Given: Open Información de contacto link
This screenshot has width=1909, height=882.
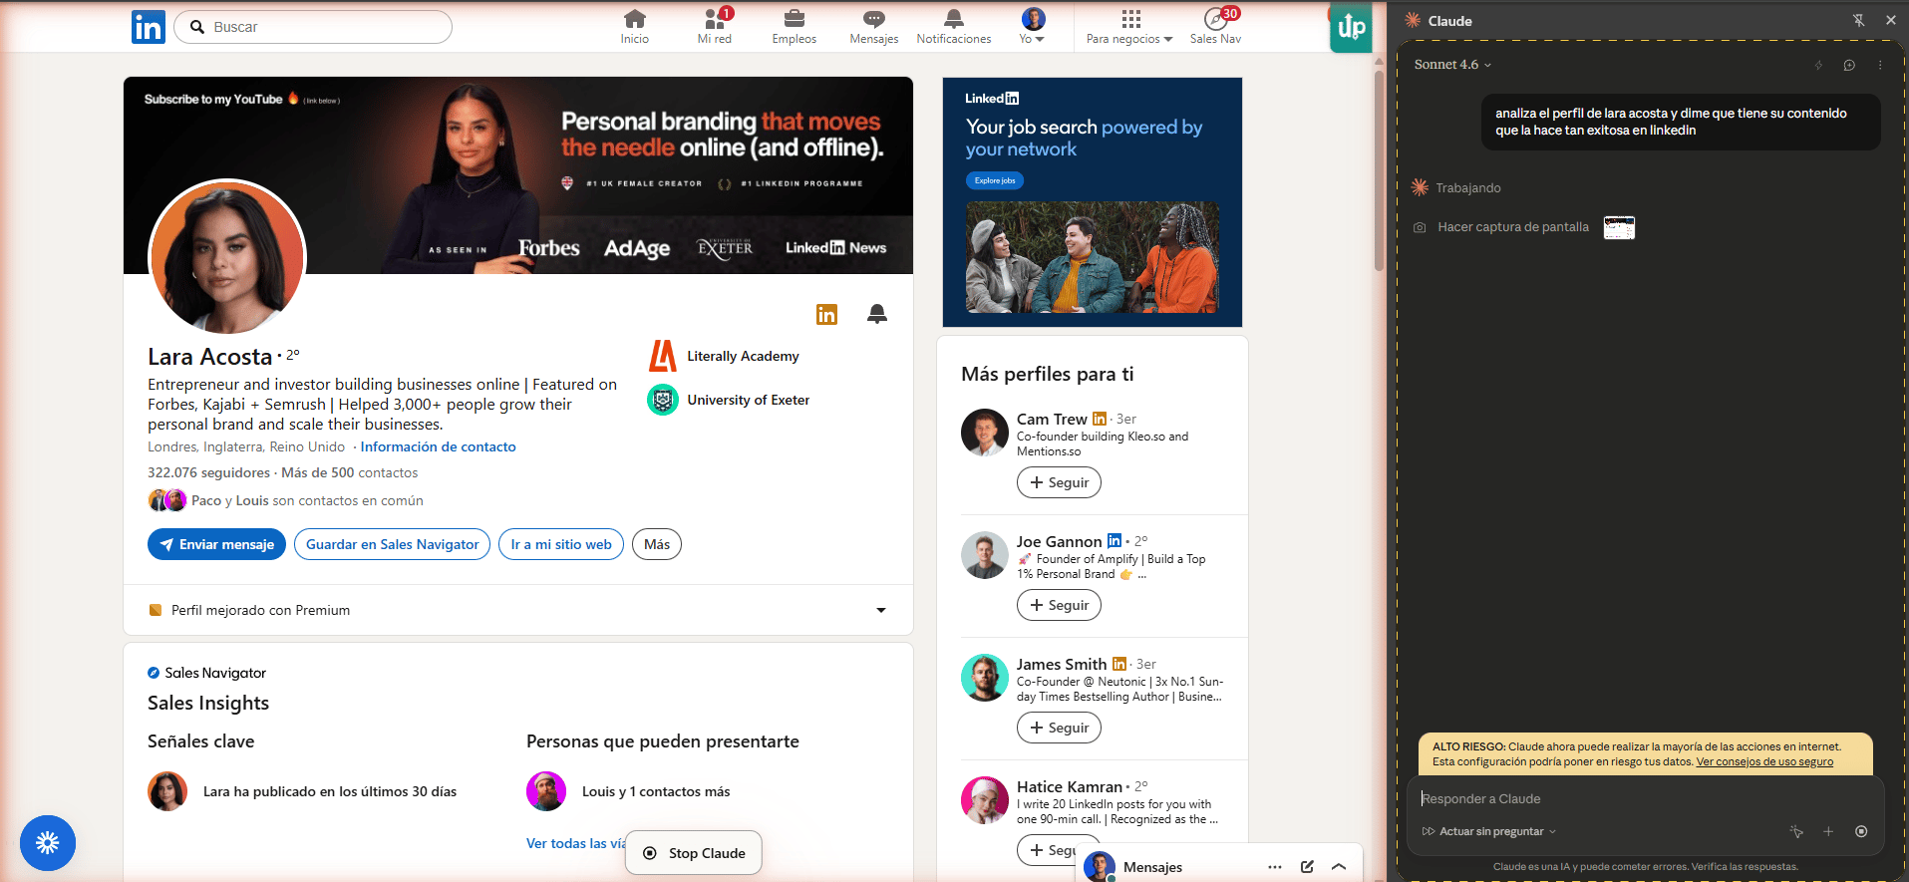Looking at the screenshot, I should pyautogui.click(x=439, y=446).
